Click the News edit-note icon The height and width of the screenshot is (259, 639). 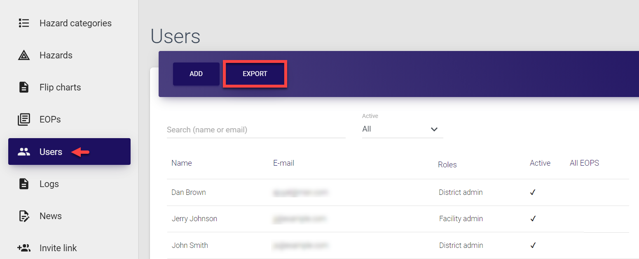24,216
